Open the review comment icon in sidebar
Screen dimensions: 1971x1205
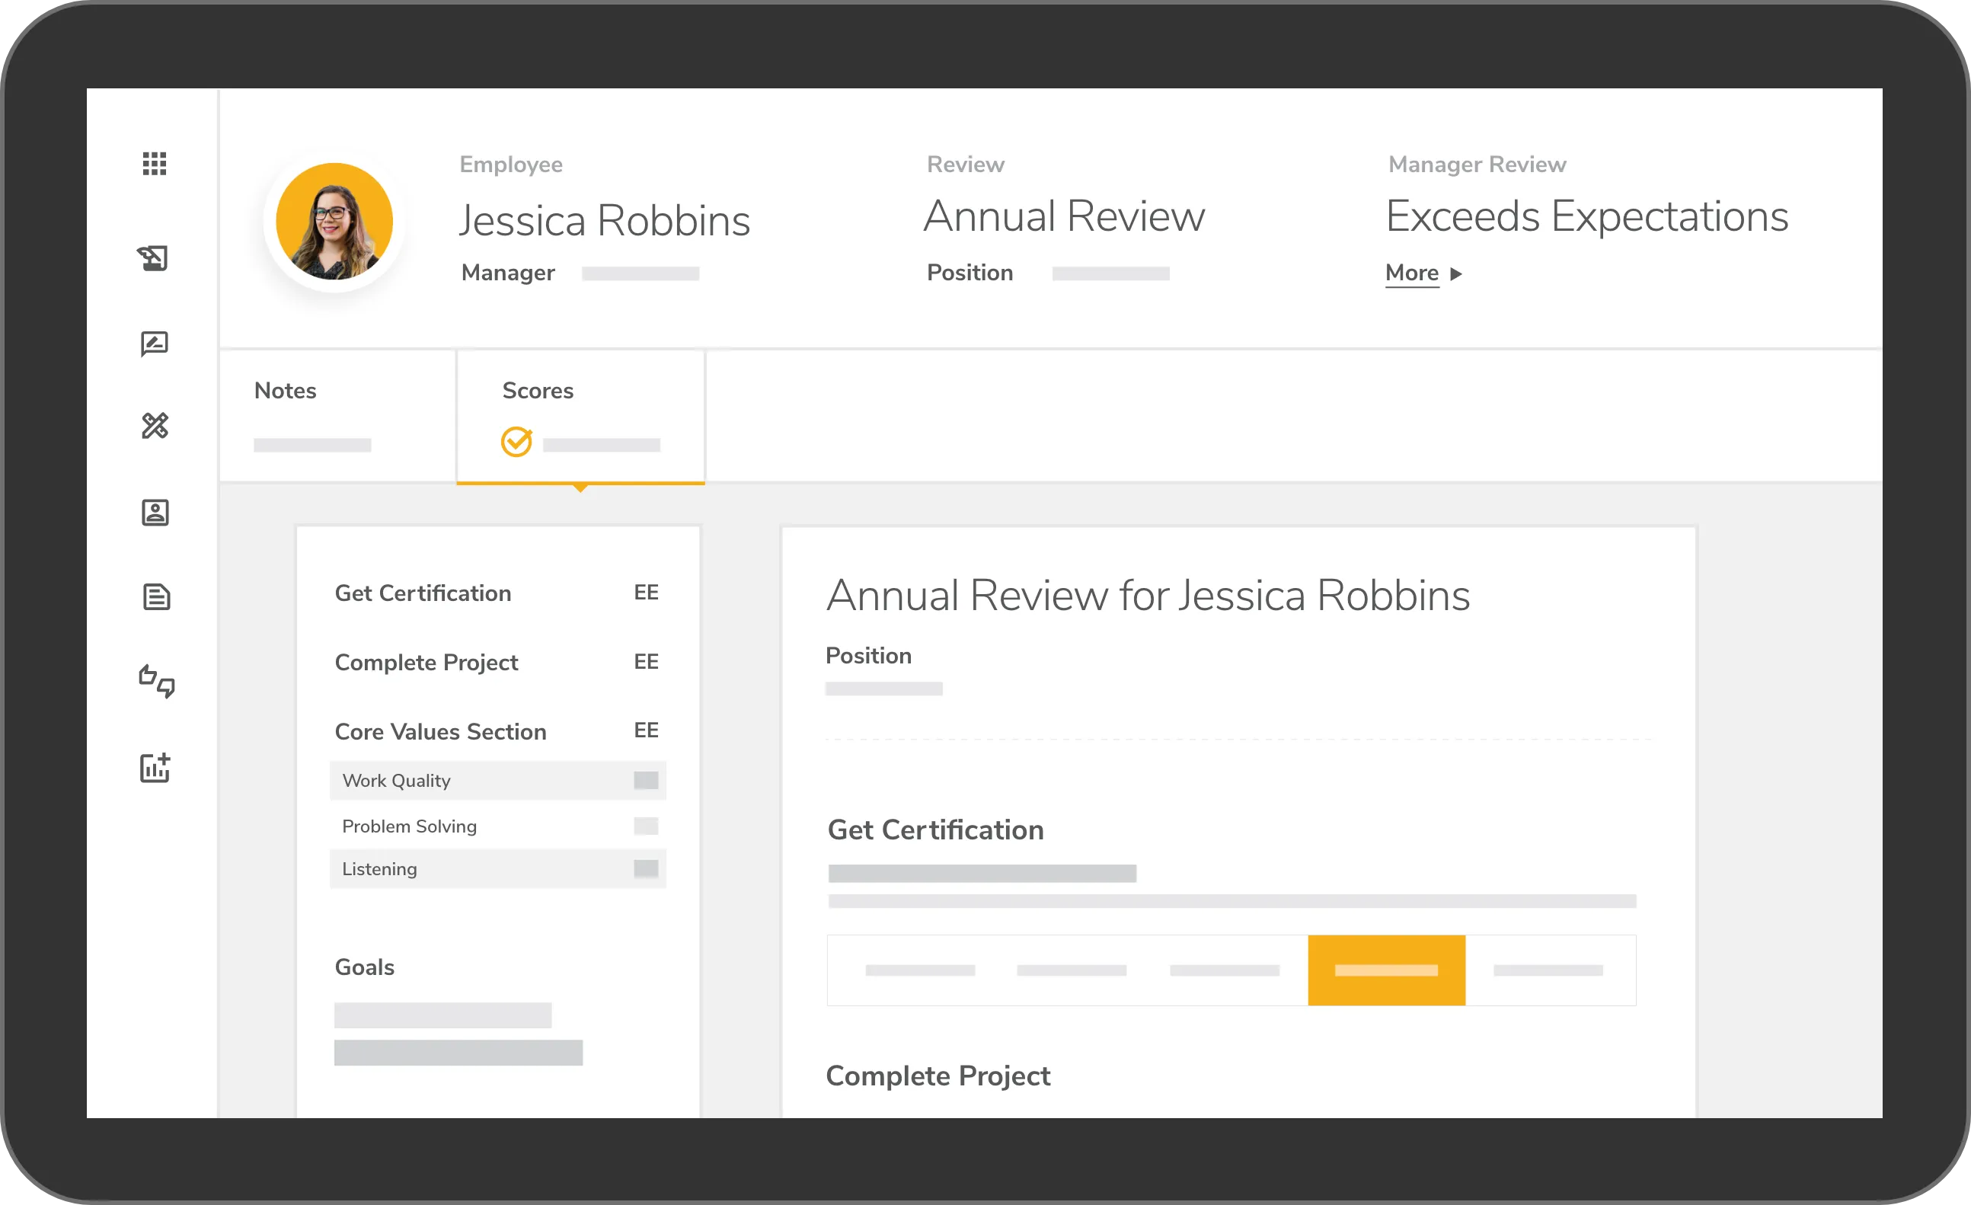[155, 344]
